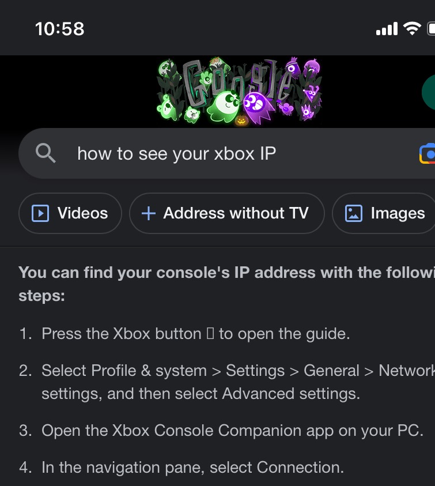Tap the clock showing 10:58
The height and width of the screenshot is (486, 435).
pos(59,29)
